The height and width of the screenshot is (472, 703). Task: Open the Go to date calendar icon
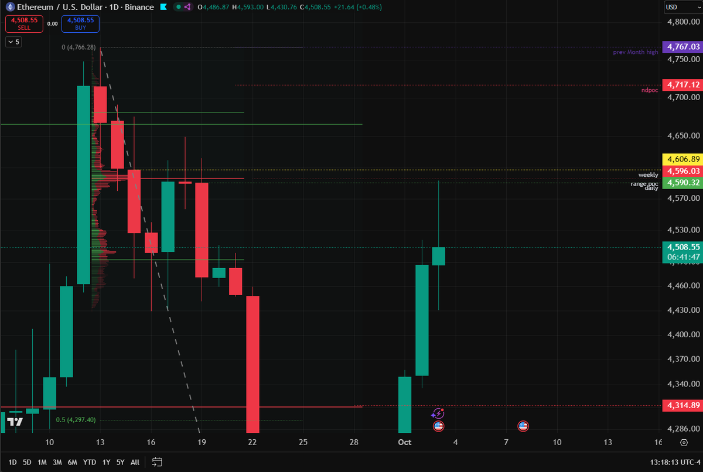pos(156,461)
